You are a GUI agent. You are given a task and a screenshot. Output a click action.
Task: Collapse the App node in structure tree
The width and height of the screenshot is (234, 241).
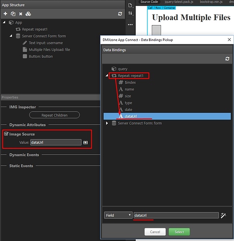pyautogui.click(x=4, y=22)
